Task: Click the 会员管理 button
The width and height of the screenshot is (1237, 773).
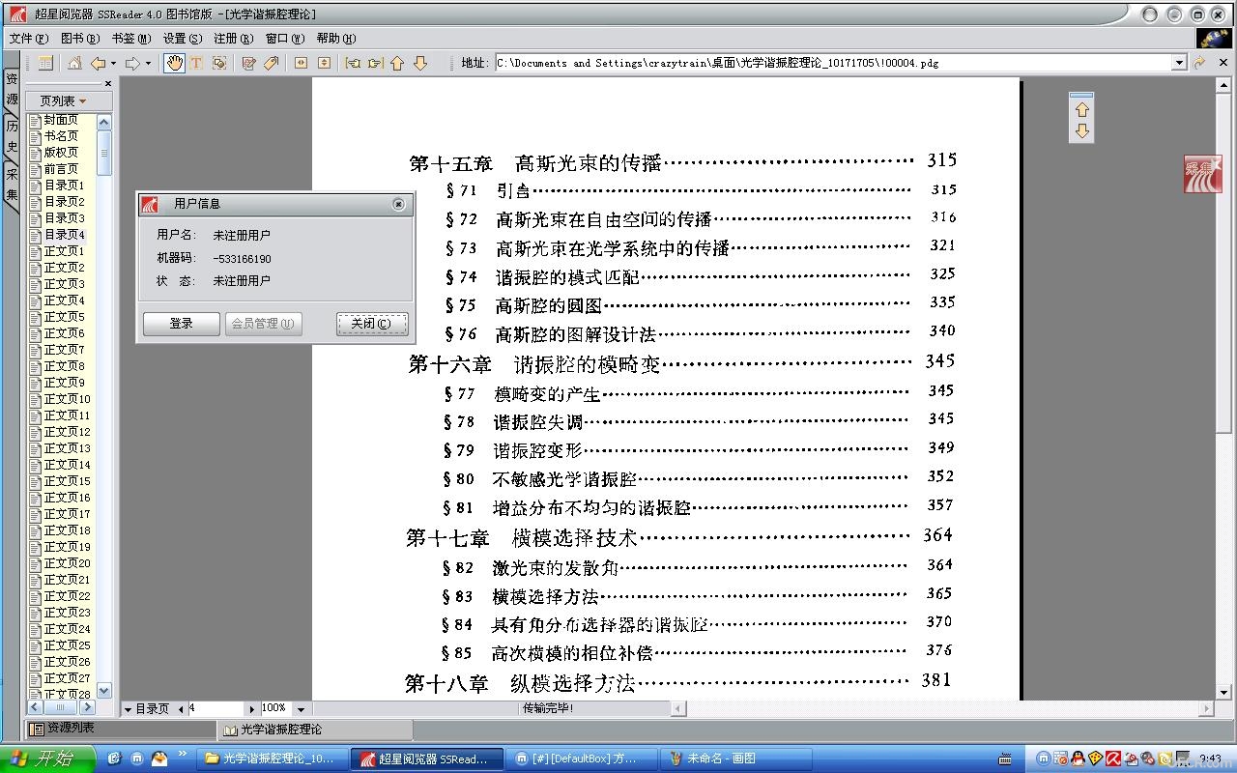Action: pyautogui.click(x=263, y=324)
